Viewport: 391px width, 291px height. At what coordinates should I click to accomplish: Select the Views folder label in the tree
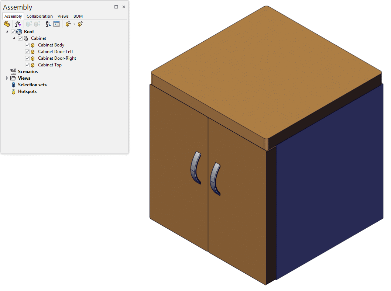pos(24,78)
